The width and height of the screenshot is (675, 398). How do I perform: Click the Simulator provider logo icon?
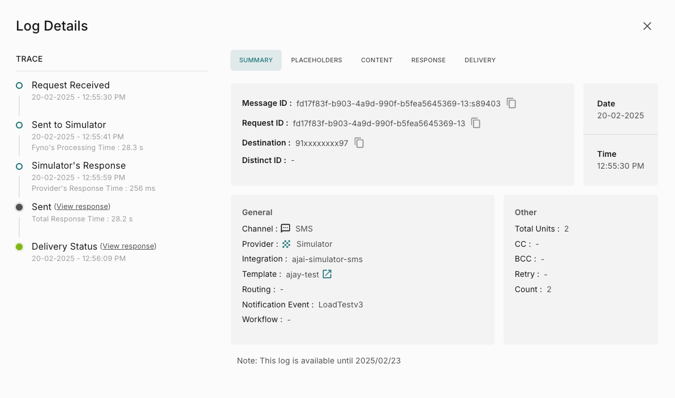286,244
